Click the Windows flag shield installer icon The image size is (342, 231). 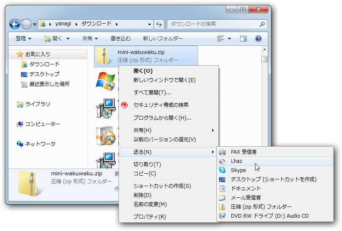tap(106, 81)
